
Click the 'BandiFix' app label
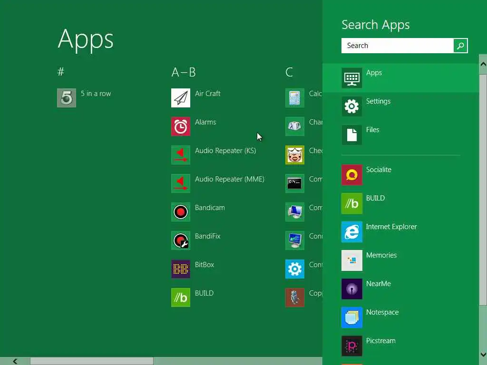pos(207,236)
